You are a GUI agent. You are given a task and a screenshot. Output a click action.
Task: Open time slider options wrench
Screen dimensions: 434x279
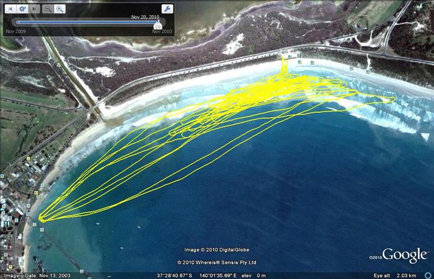[x=167, y=9]
